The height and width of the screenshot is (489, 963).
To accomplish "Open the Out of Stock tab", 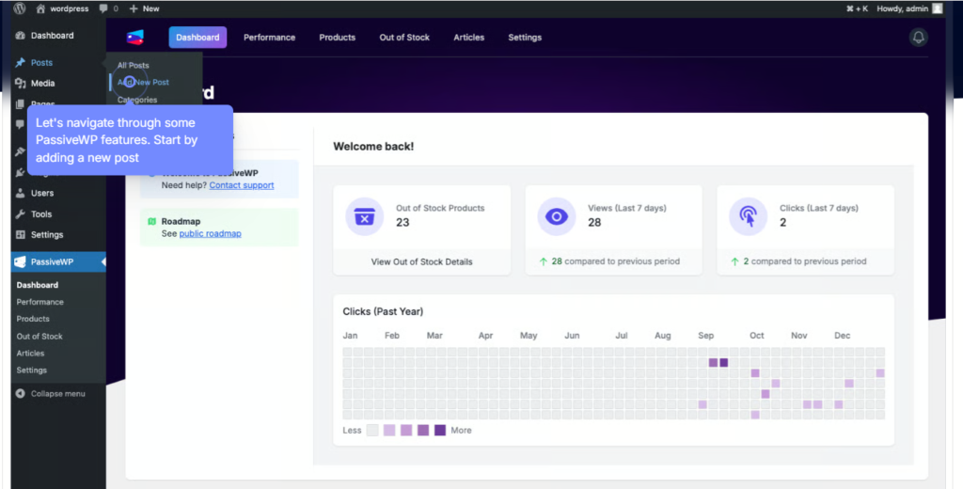I will 404,38.
